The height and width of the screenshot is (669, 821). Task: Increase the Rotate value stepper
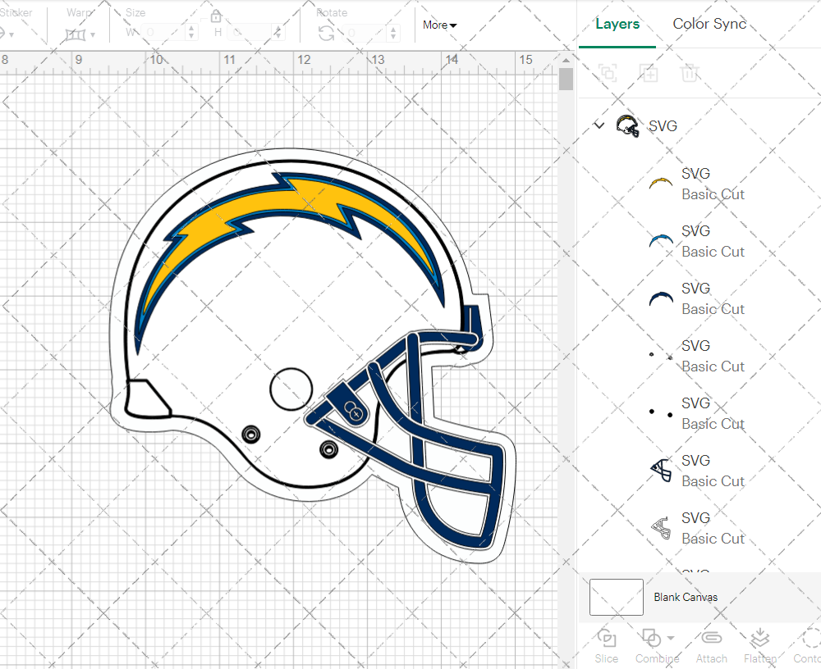(x=393, y=29)
